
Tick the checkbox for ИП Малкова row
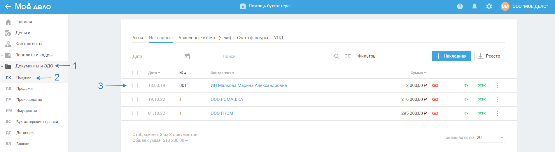click(x=135, y=85)
